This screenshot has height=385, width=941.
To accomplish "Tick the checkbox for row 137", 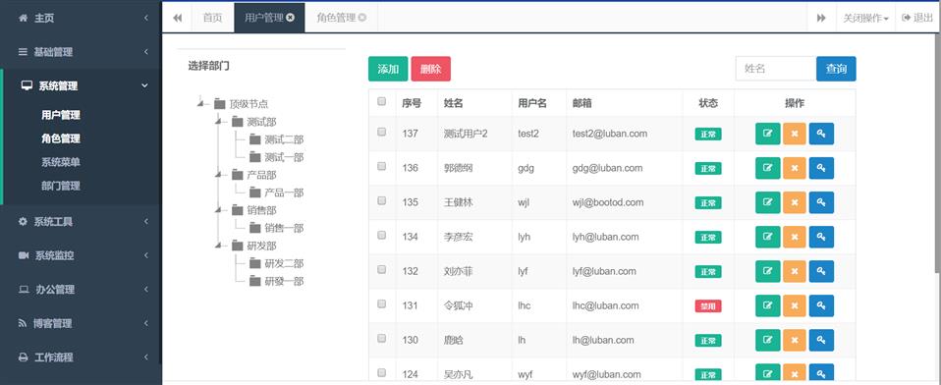I will pyautogui.click(x=382, y=133).
